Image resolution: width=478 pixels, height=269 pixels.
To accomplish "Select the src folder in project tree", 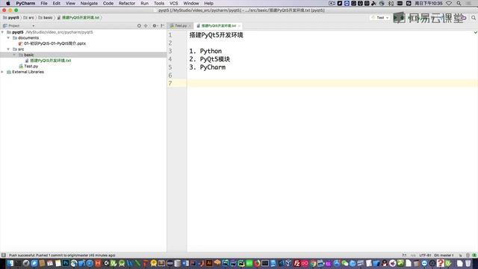I will (x=21, y=49).
